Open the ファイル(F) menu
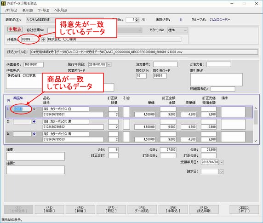The image size is (263, 223). tap(11, 10)
